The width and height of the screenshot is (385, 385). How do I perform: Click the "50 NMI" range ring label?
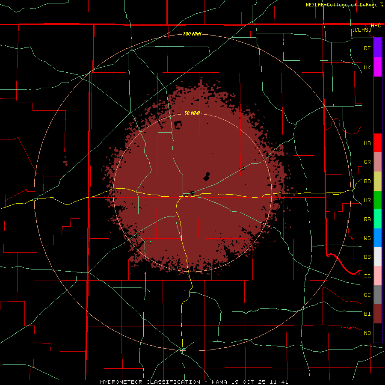point(192,113)
